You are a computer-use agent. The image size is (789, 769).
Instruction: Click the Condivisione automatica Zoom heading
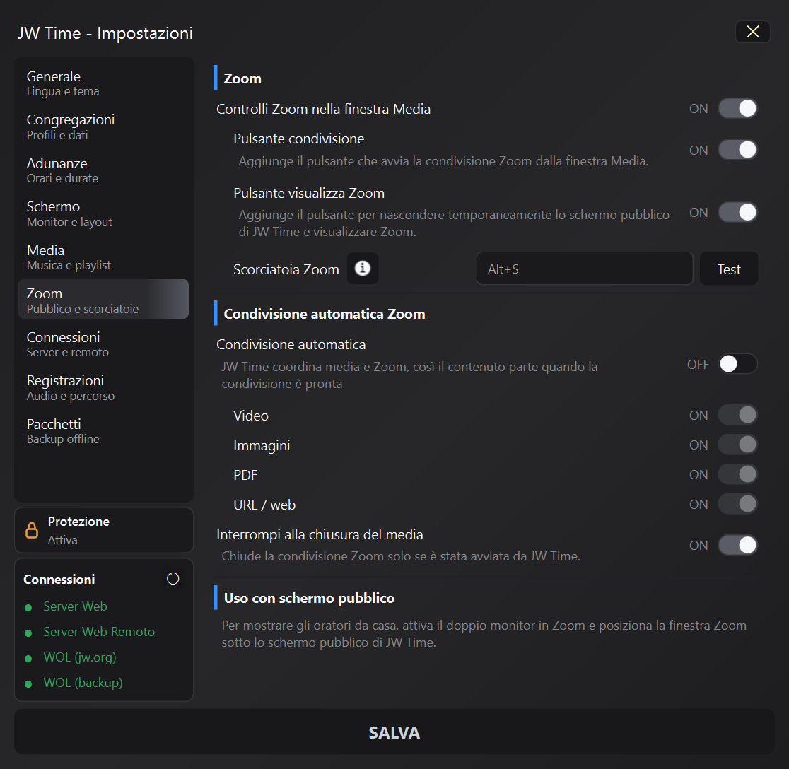click(x=325, y=314)
